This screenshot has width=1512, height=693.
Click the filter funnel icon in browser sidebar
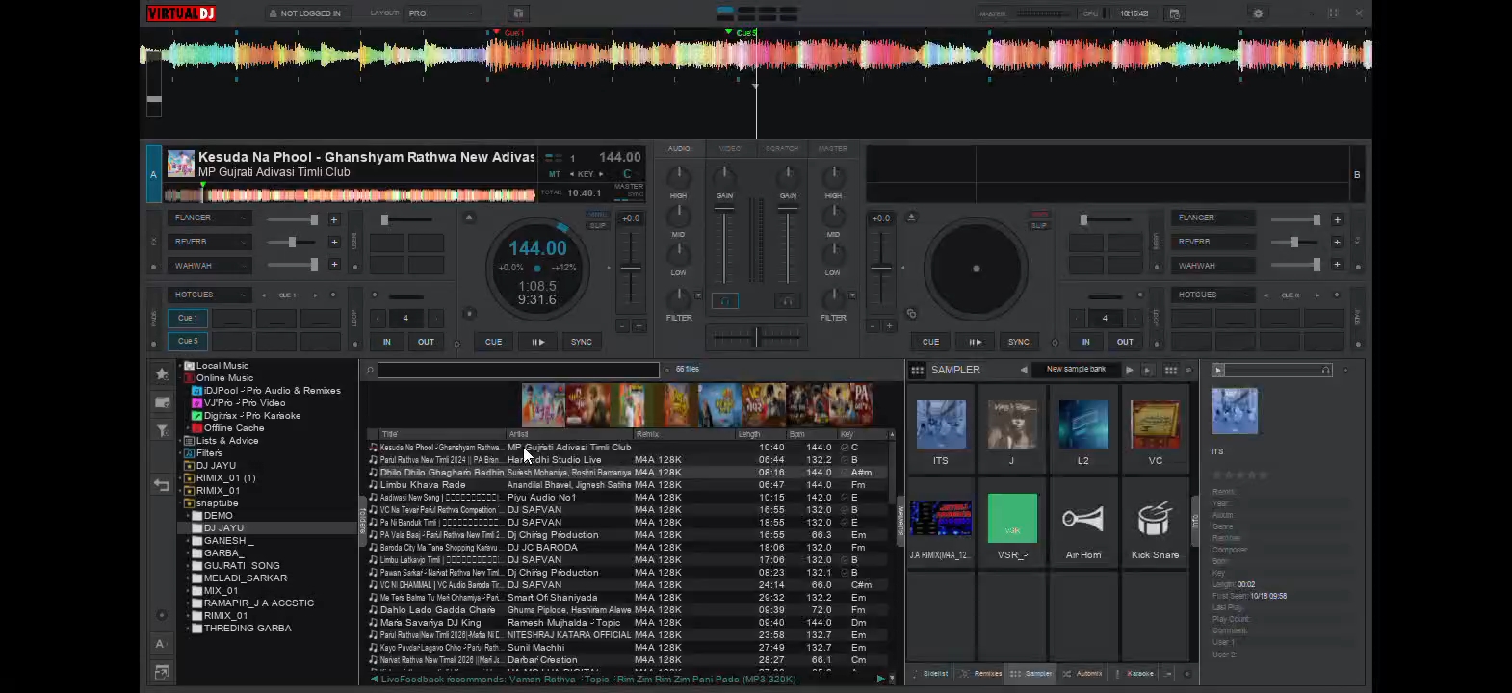(162, 430)
